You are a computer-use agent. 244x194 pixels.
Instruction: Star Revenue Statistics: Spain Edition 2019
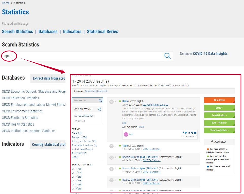(111, 169)
